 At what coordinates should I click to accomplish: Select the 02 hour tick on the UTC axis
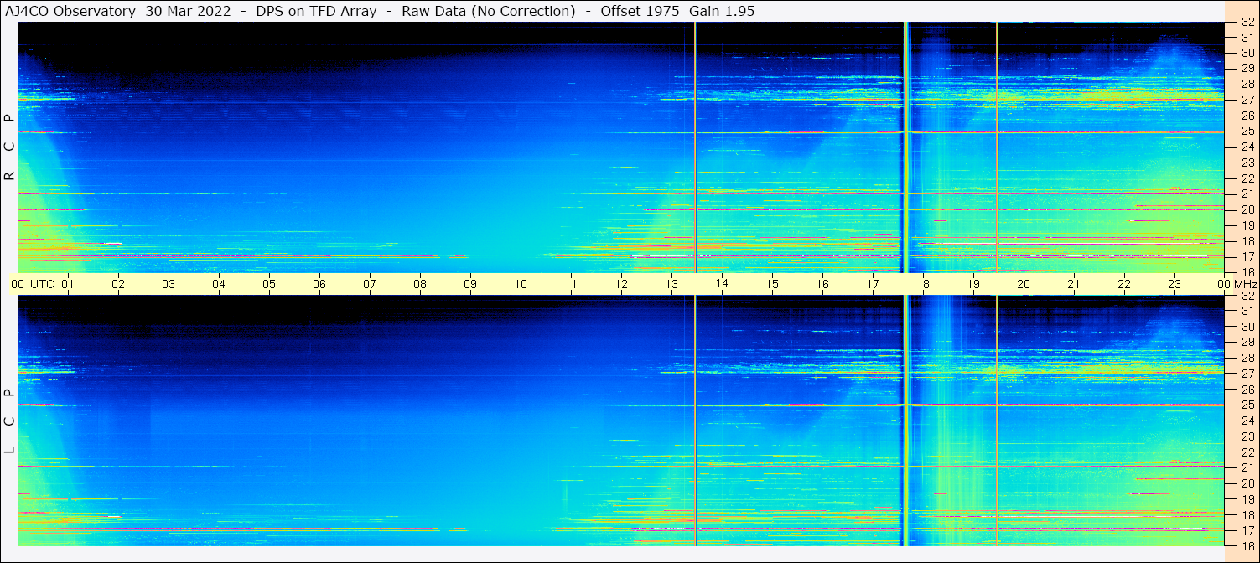118,284
